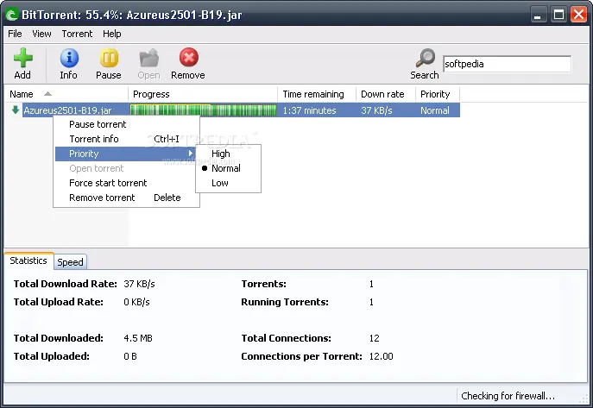Viewport: 593px width, 408px height.
Task: Click Normal priority cell in torrent row
Action: click(x=435, y=110)
